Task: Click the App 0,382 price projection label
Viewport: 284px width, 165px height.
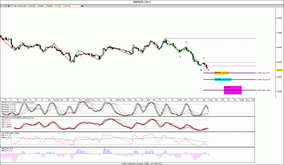Action: pyautogui.click(x=263, y=73)
